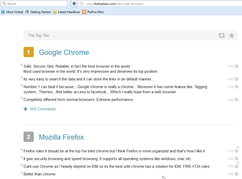Viewport: 242px width, 179px height.
Task: Click comment 'Completely different form normal browsers'
Action: 79,100
